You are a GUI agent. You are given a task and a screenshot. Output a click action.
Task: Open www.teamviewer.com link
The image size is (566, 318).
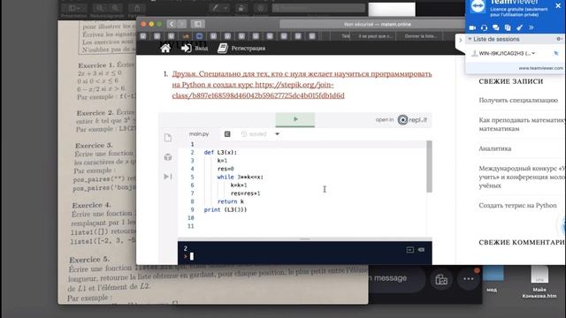pos(540,68)
